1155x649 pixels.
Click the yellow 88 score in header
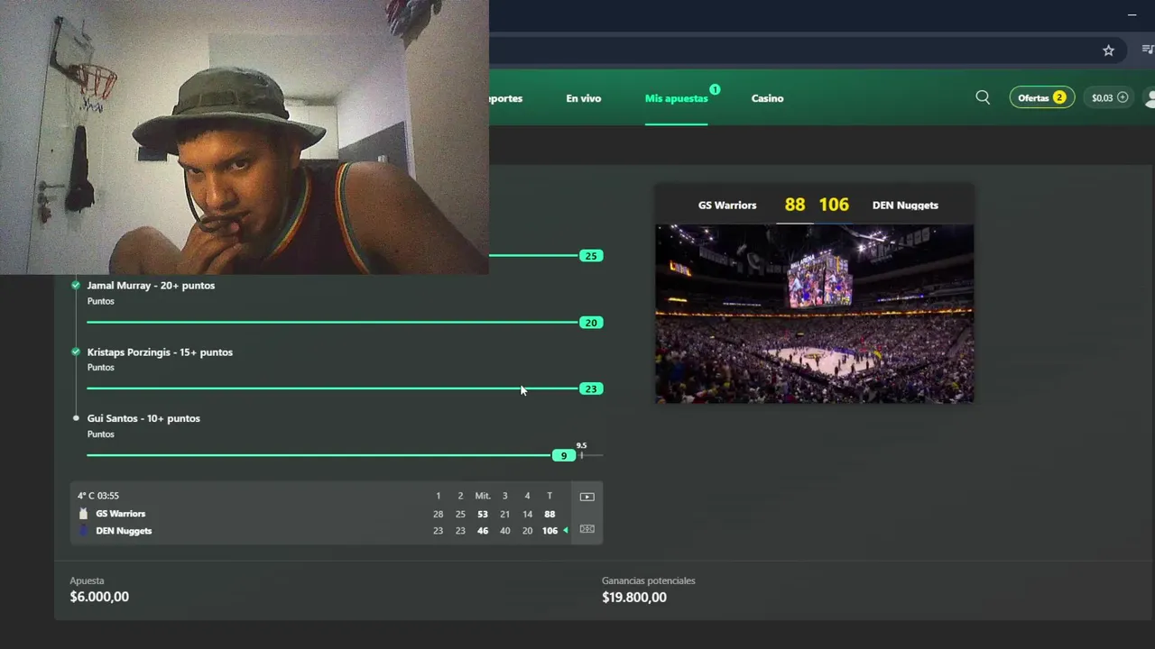tap(795, 205)
